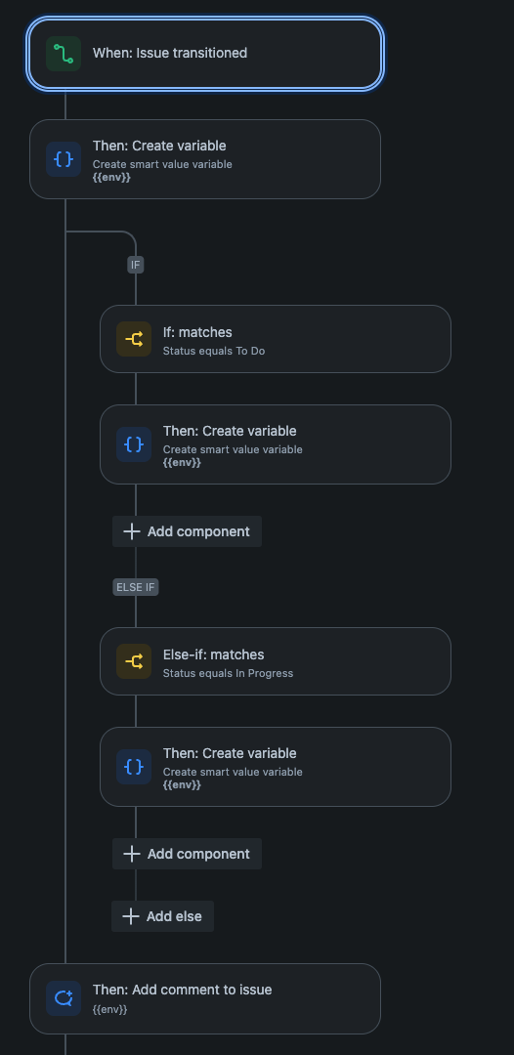Select the curly braces icon in top Create variable step

[64, 159]
